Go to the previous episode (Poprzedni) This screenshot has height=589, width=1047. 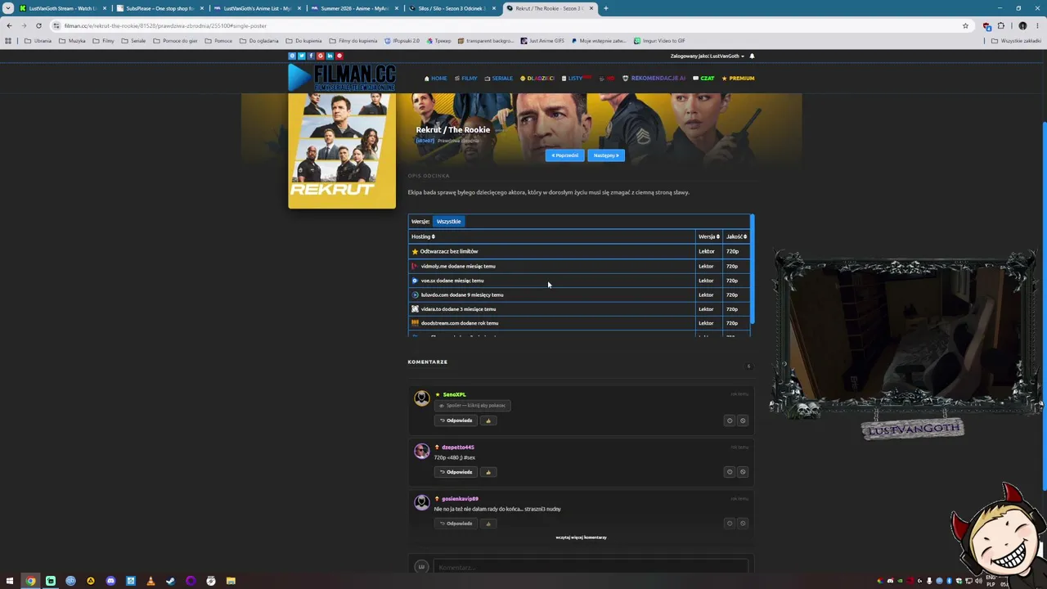pyautogui.click(x=565, y=155)
